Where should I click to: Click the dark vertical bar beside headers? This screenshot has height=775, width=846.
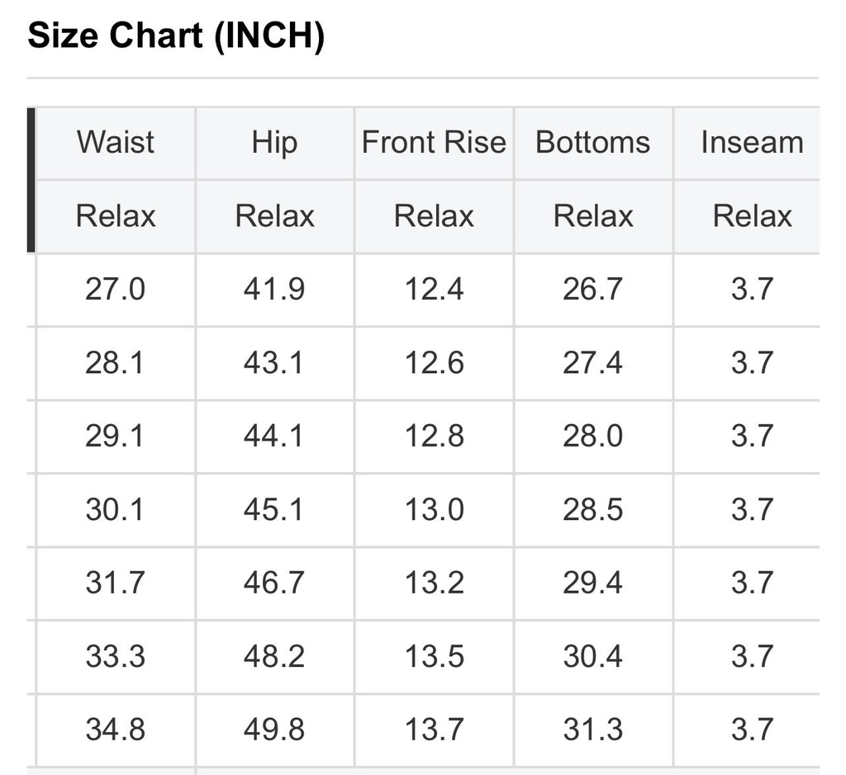point(31,180)
